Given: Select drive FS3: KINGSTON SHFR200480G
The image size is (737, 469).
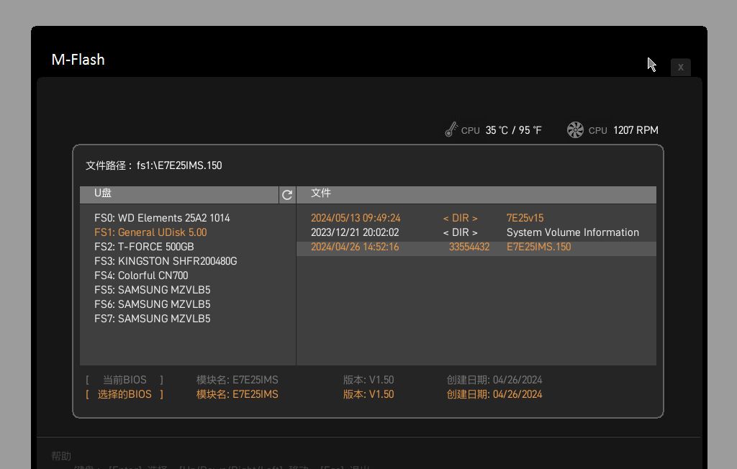Looking at the screenshot, I should pos(166,261).
